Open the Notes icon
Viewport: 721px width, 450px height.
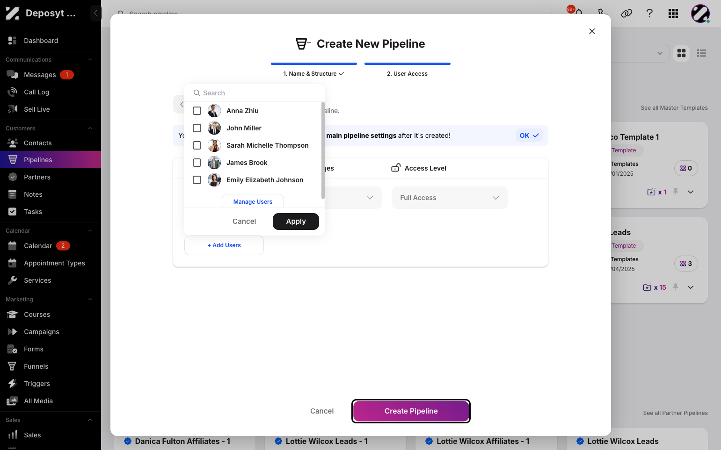[13, 194]
